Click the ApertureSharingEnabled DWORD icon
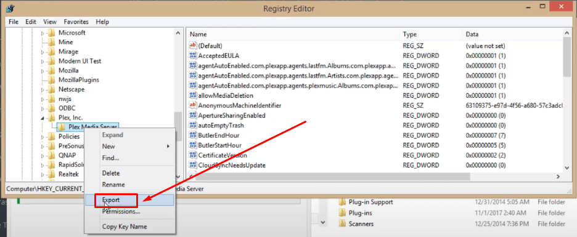This screenshot has height=237, width=577. pos(193,115)
